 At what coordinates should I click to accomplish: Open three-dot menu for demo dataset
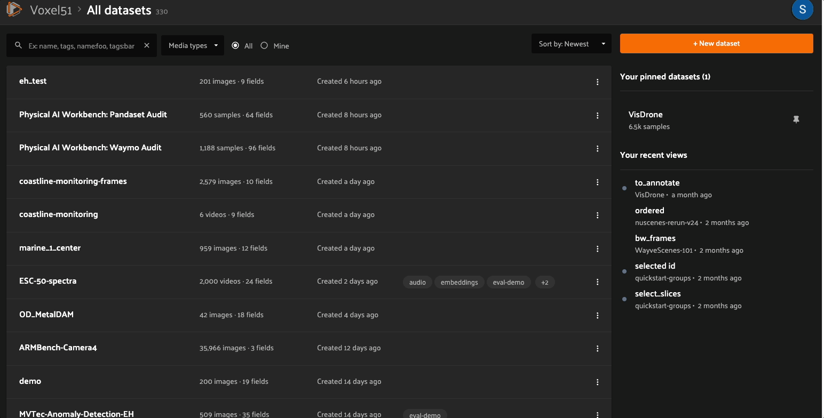[x=597, y=382]
